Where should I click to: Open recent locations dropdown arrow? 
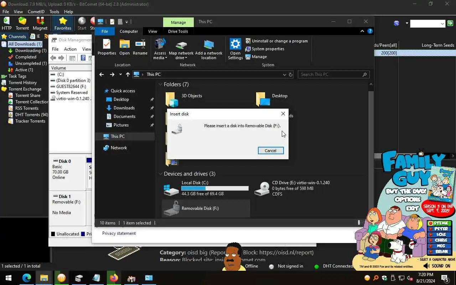(120, 74)
